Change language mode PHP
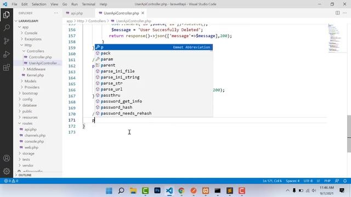 [x=327, y=181]
